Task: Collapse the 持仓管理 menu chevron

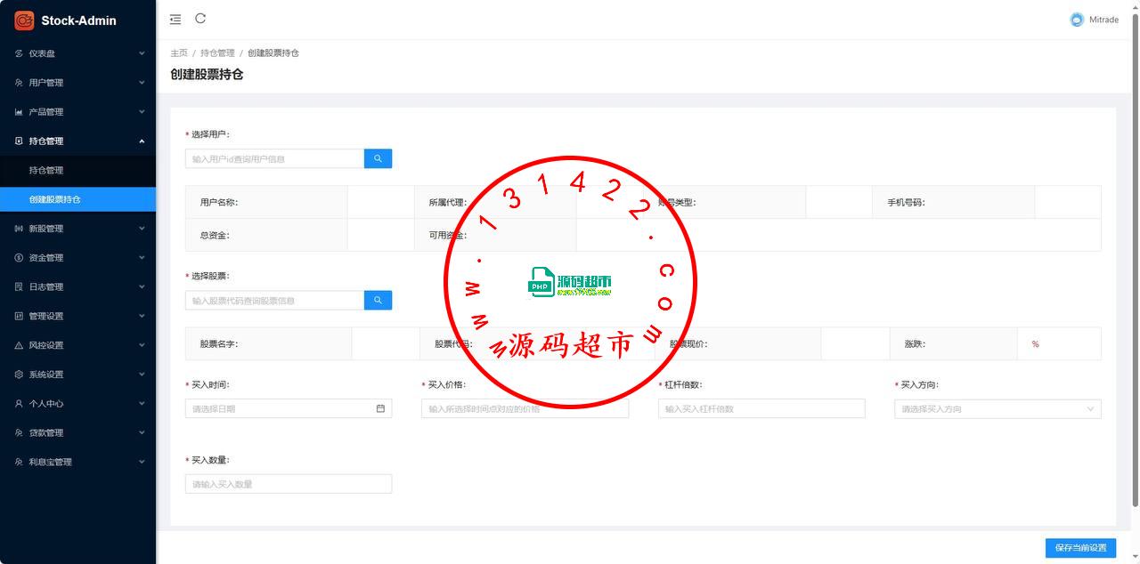Action: [142, 141]
